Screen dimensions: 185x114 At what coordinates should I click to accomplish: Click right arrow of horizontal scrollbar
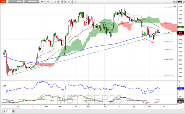point(183,109)
